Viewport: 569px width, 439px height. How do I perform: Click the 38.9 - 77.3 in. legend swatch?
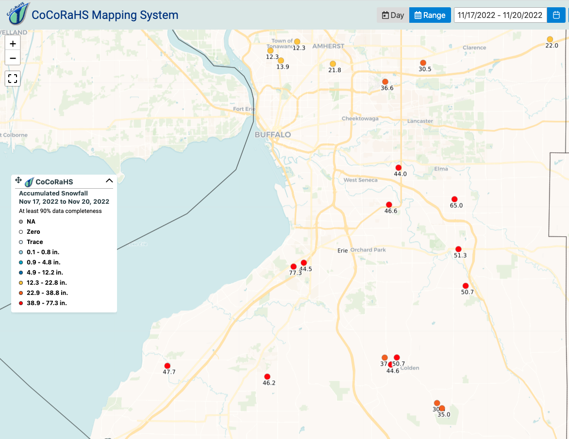pyautogui.click(x=20, y=303)
